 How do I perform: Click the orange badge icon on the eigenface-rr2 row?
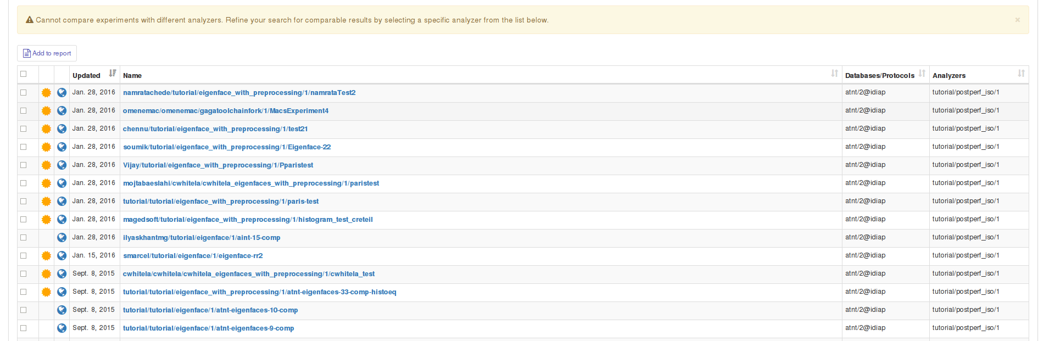point(46,256)
